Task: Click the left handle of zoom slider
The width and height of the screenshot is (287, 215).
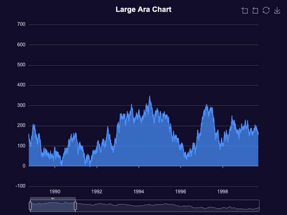Action: click(x=30, y=206)
